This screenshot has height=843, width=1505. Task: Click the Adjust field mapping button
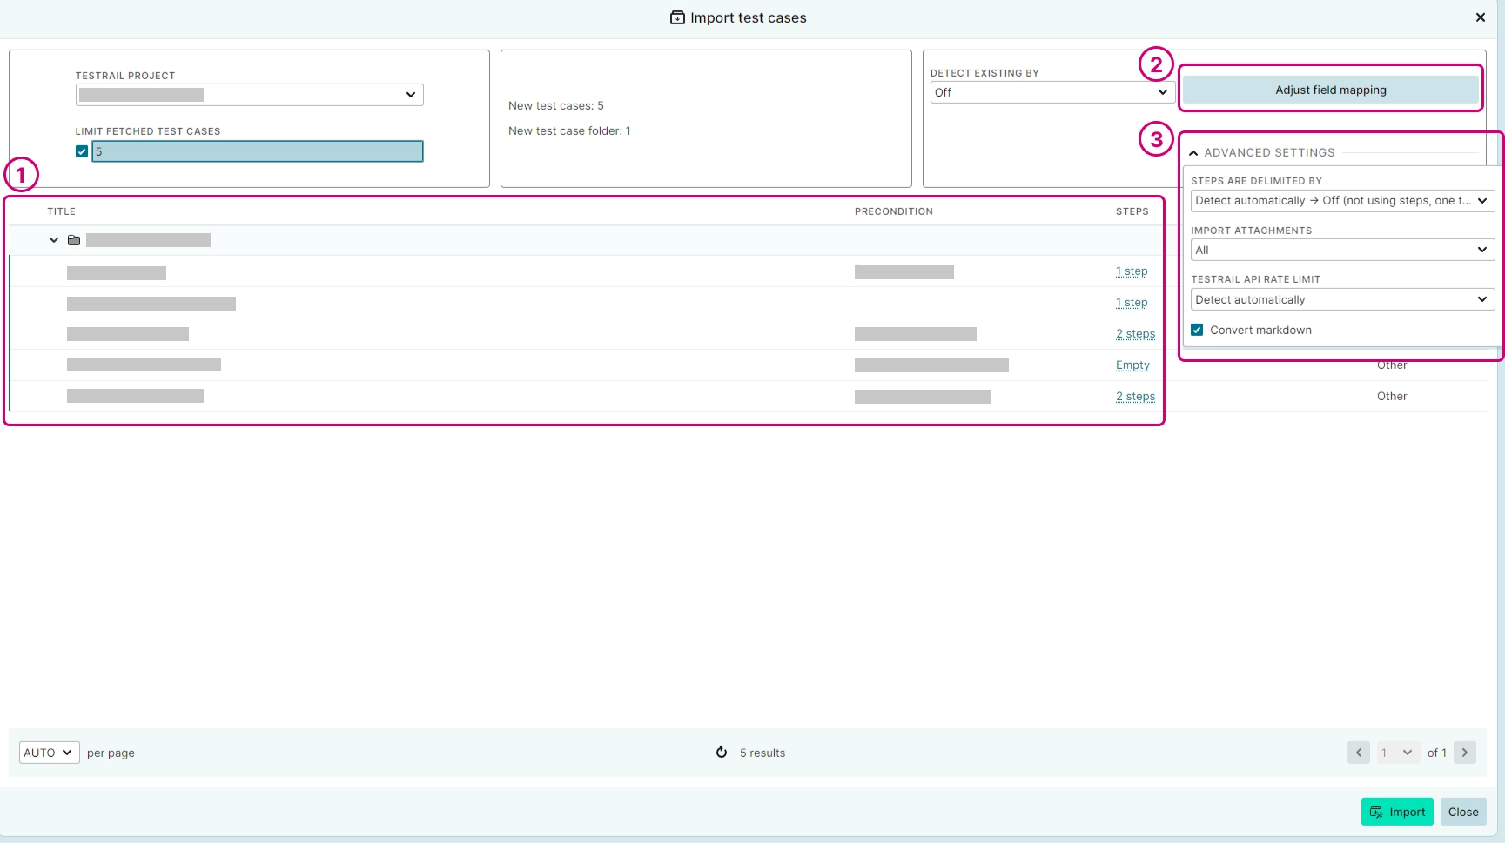[x=1330, y=90]
